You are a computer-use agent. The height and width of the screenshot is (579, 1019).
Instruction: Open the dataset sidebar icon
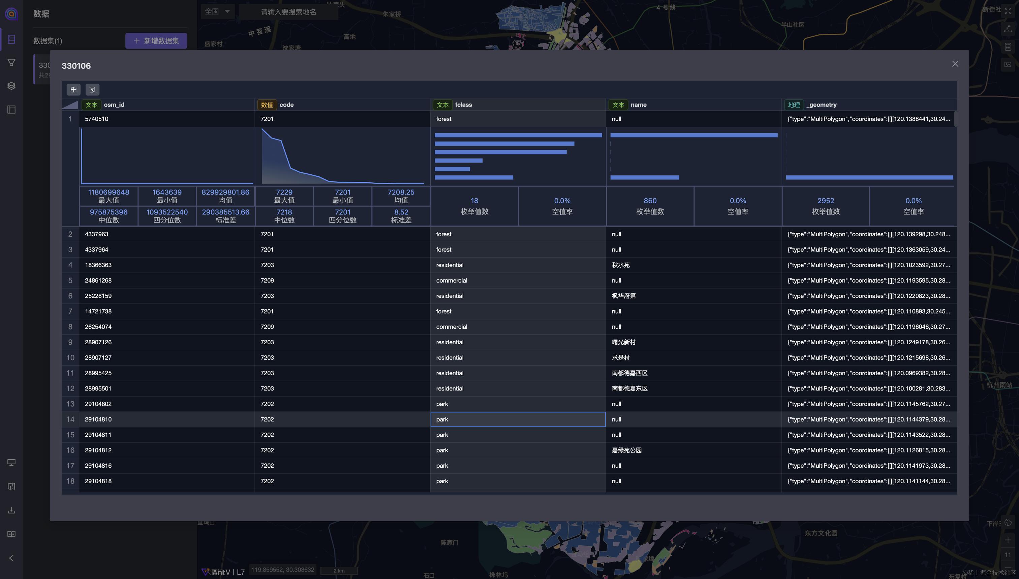coord(11,39)
